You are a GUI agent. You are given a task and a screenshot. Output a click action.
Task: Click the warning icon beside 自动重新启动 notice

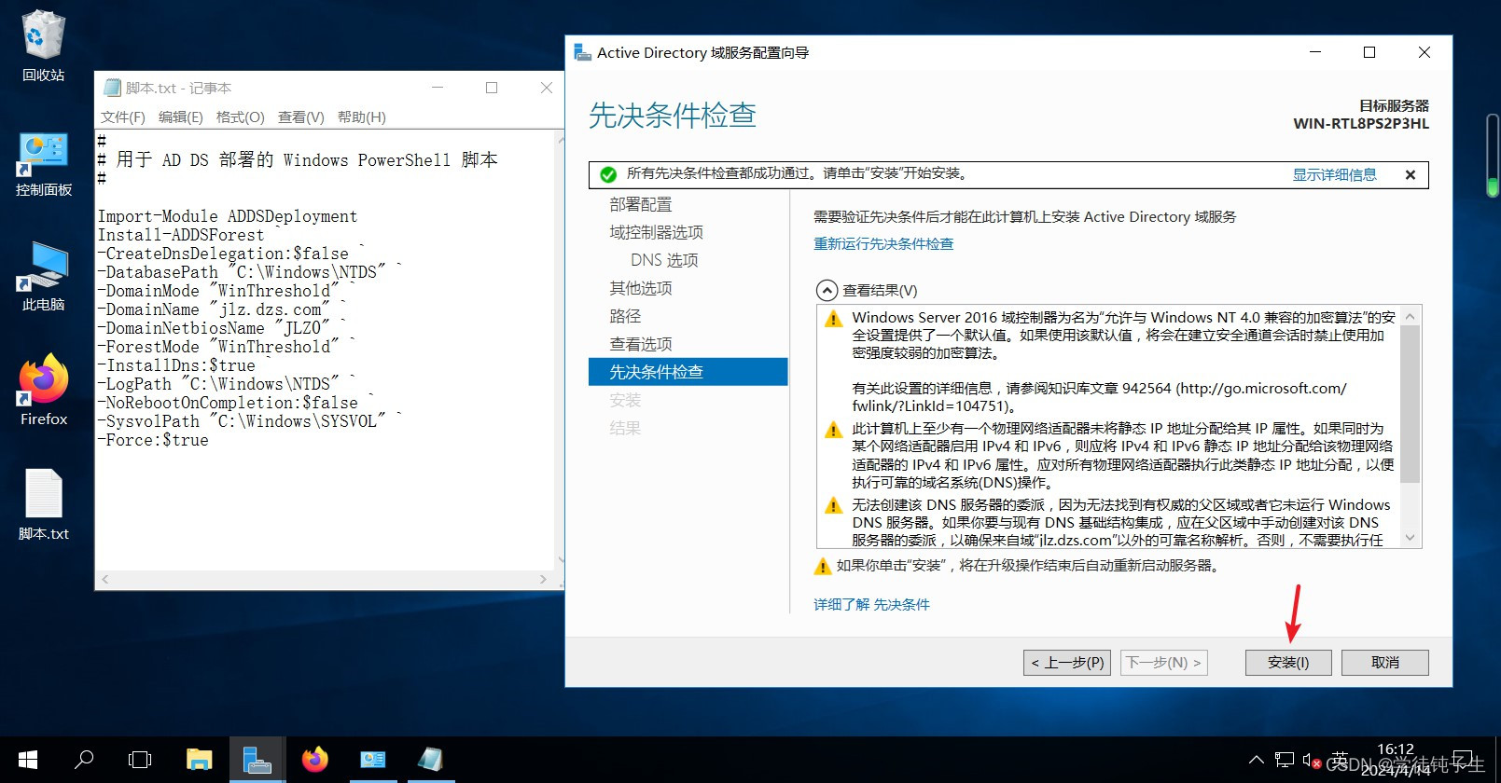822,567
